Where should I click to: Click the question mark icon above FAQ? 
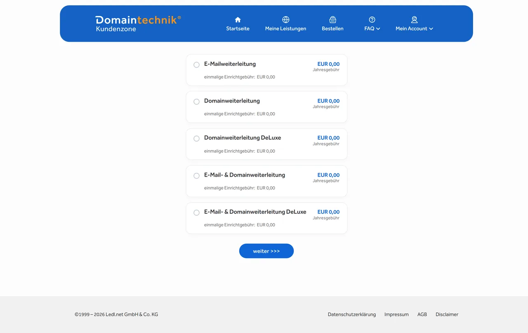pyautogui.click(x=372, y=20)
